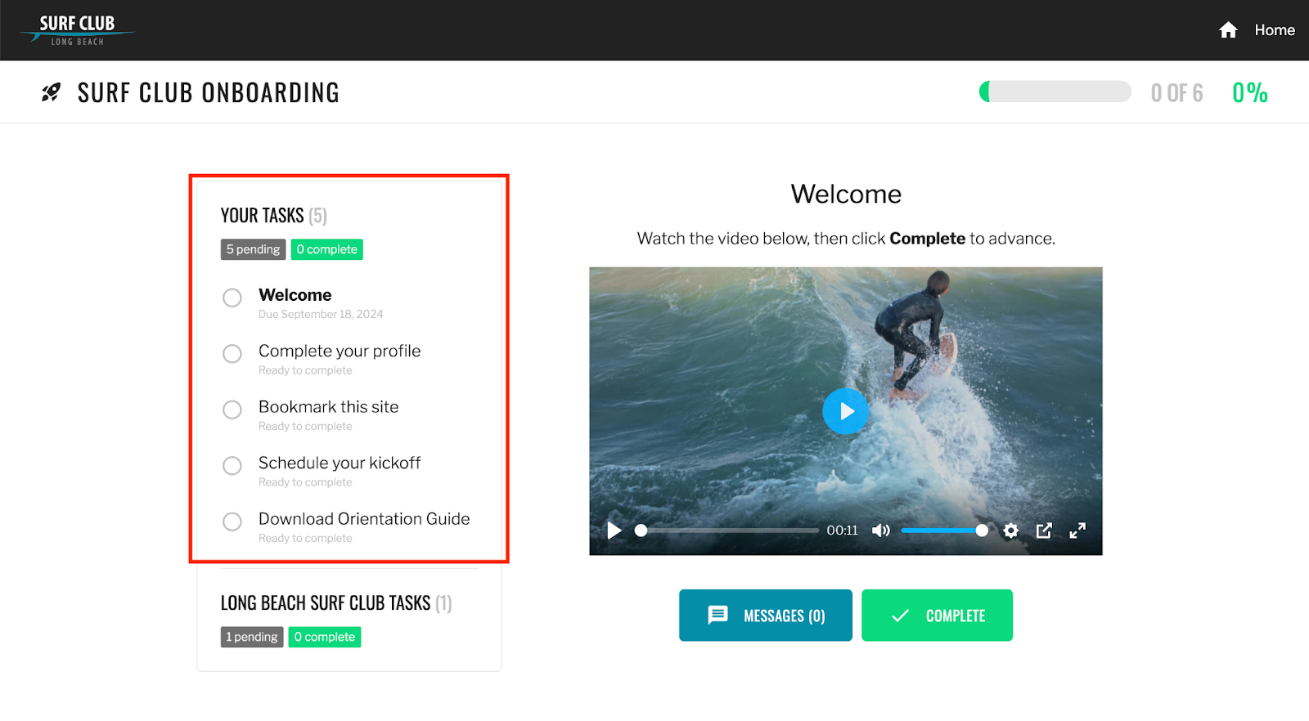Image resolution: width=1309 pixels, height=721 pixels.
Task: Click the Surf Club Long Beach logo
Action: [78, 30]
